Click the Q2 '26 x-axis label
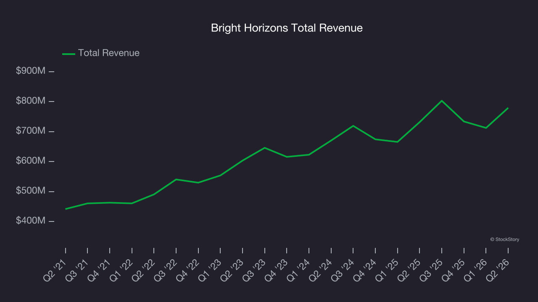Screen dimensions: 538x302 498,270
